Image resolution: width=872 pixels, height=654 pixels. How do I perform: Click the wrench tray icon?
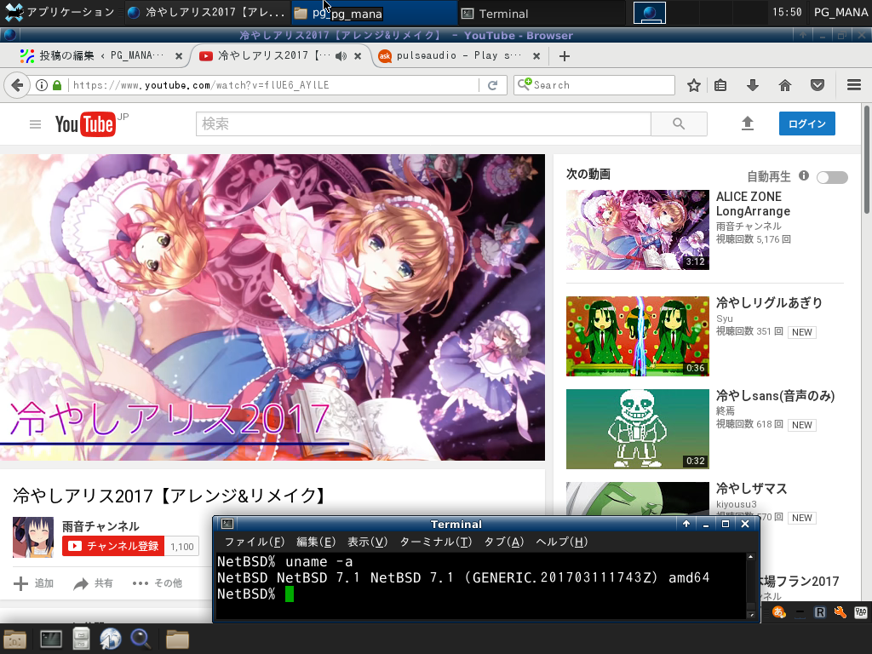click(840, 612)
